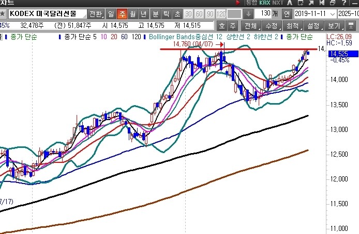
Task: Click the stacked-windows icon left of the help icon
Action: tap(333, 3)
